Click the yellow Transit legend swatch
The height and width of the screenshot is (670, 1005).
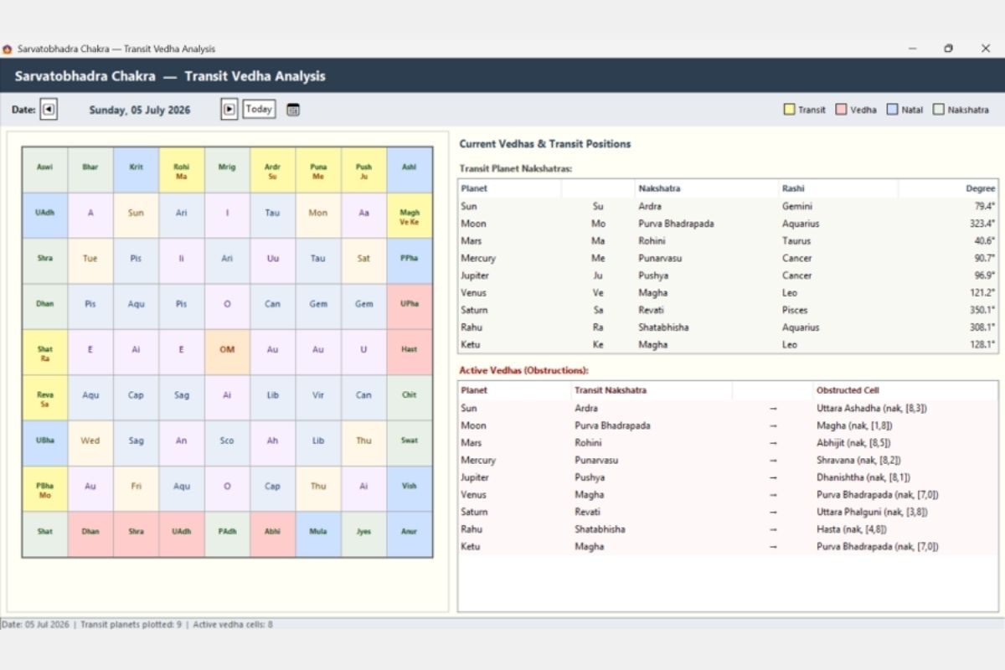789,110
